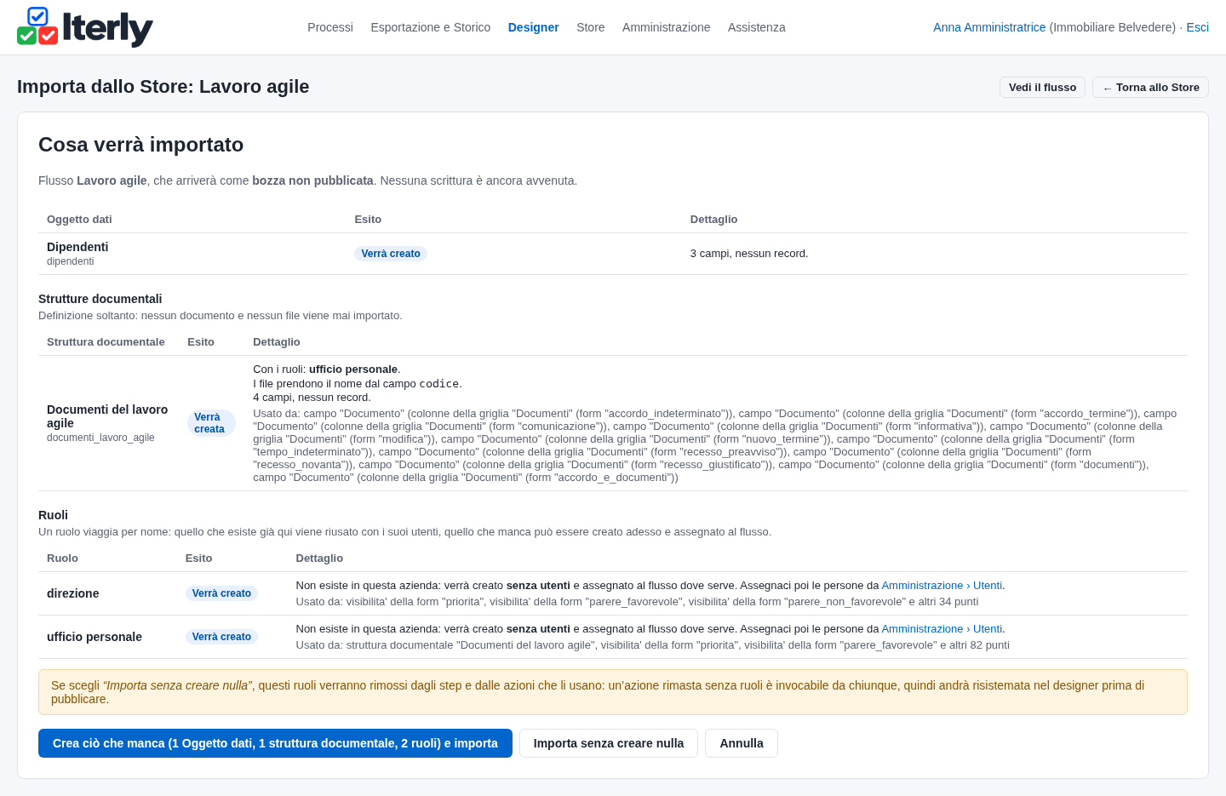Viewport: 1226px width, 796px height.
Task: Open the Designer section
Action: coord(534,27)
